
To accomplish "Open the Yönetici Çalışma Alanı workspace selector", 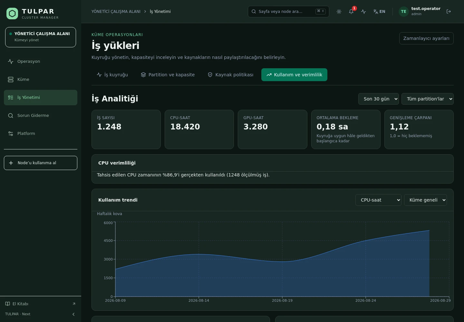I will click(41, 37).
